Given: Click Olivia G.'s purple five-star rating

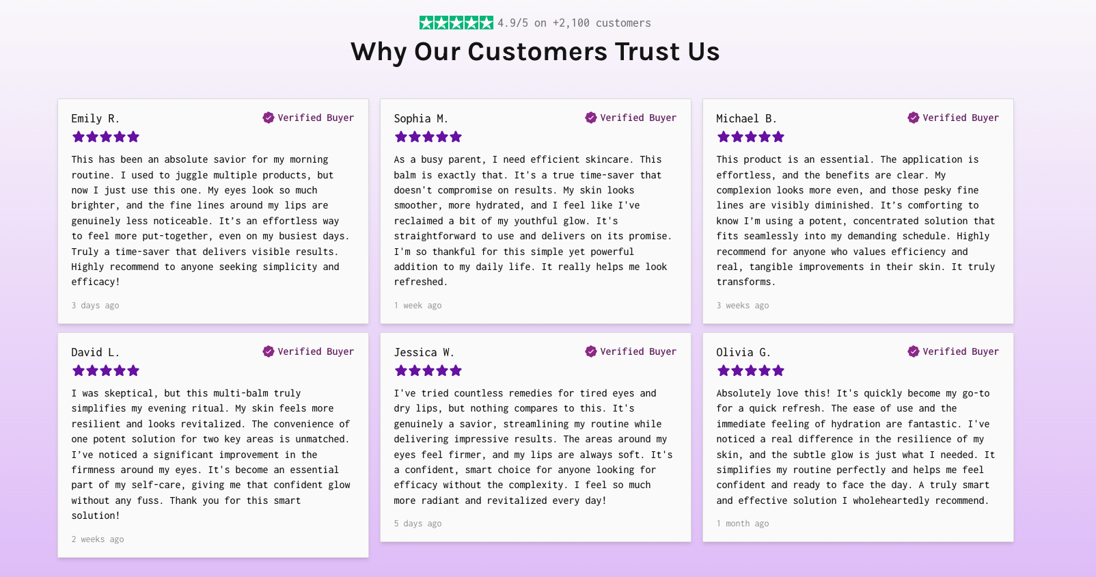Looking at the screenshot, I should pyautogui.click(x=751, y=371).
